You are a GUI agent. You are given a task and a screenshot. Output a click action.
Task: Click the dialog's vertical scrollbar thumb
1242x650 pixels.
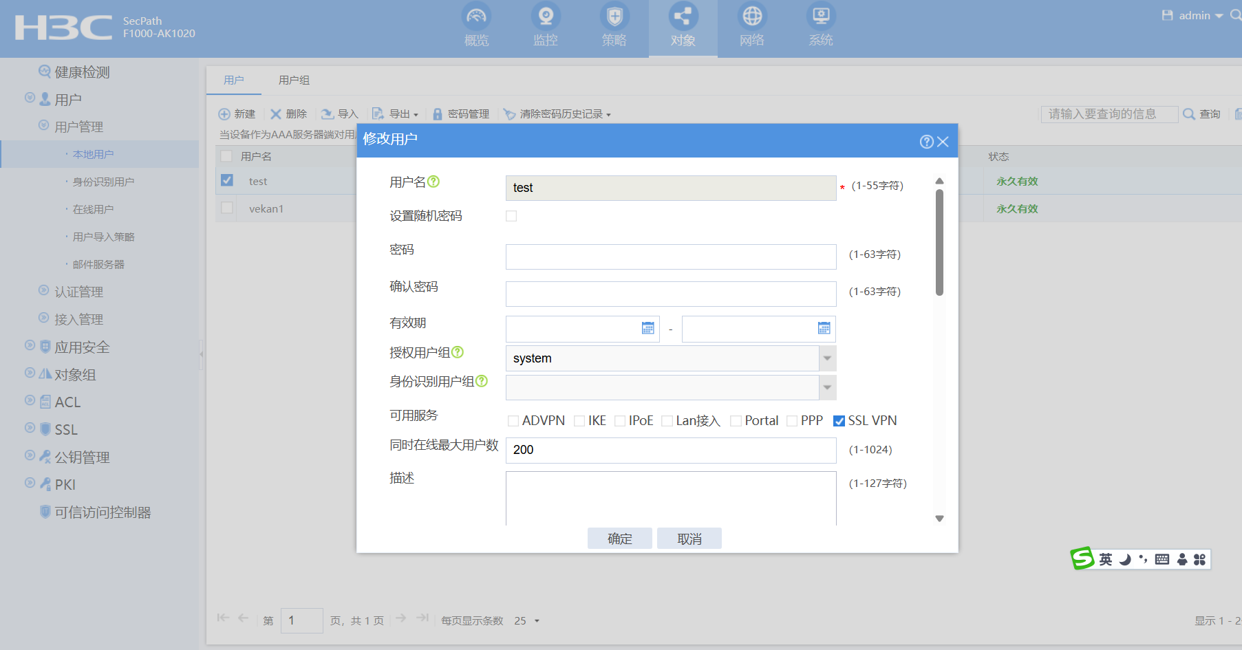tap(939, 242)
